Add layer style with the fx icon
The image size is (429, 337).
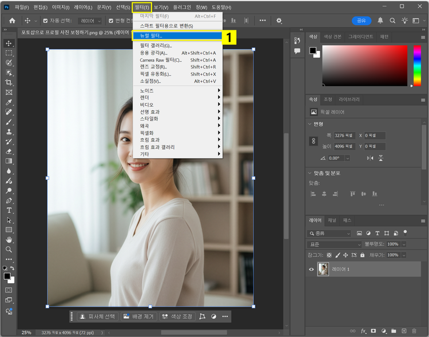tap(363, 331)
